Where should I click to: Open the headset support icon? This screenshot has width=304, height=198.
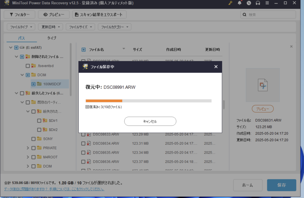click(x=258, y=3)
